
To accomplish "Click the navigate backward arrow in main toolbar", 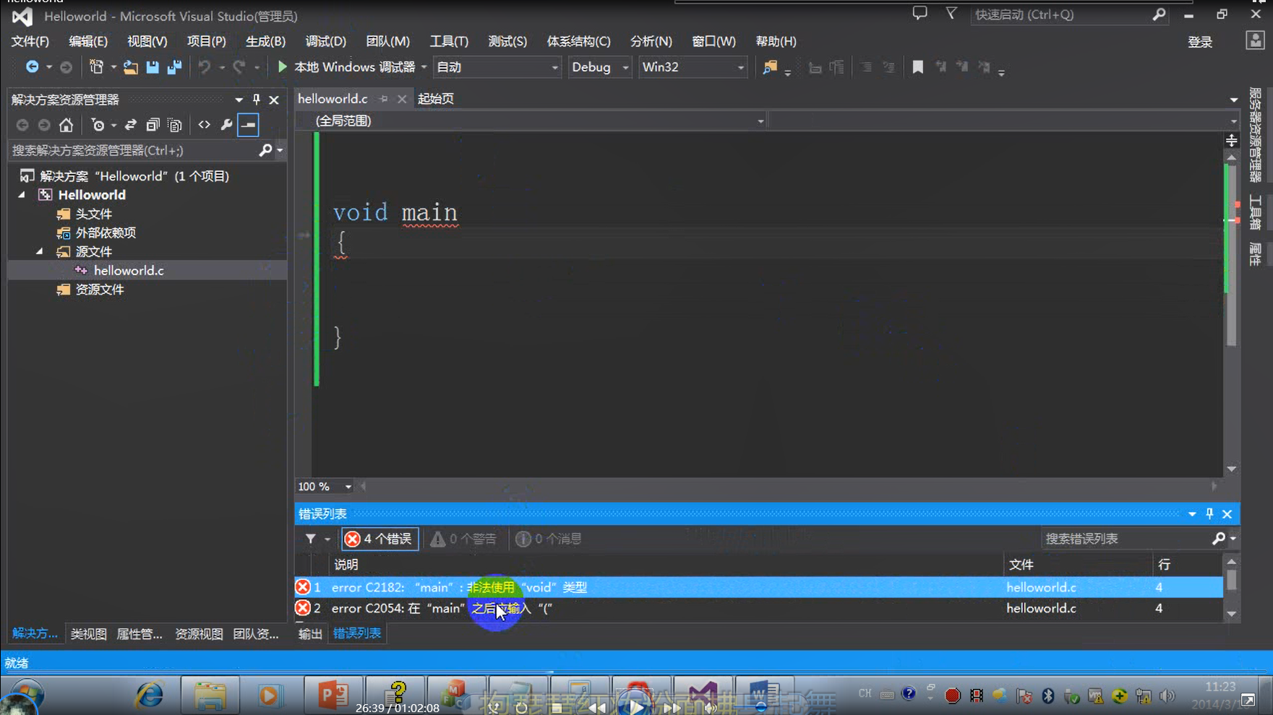I will 32,66.
